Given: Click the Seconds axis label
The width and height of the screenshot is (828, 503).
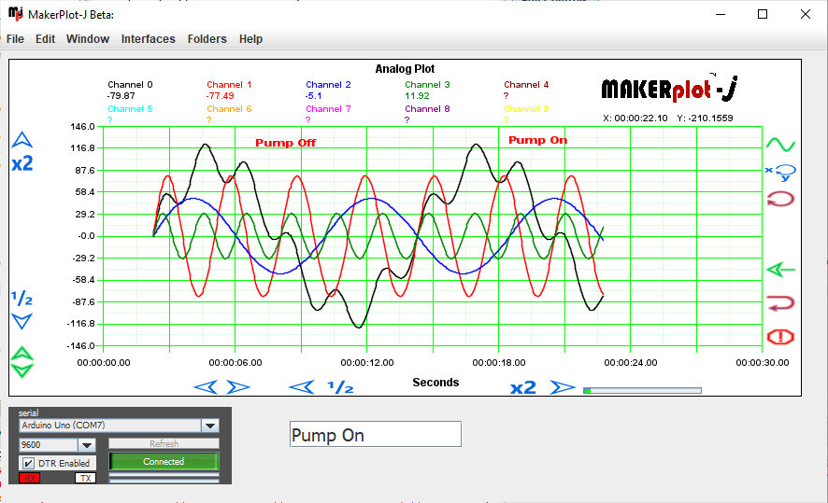Looking at the screenshot, I should point(435,383).
